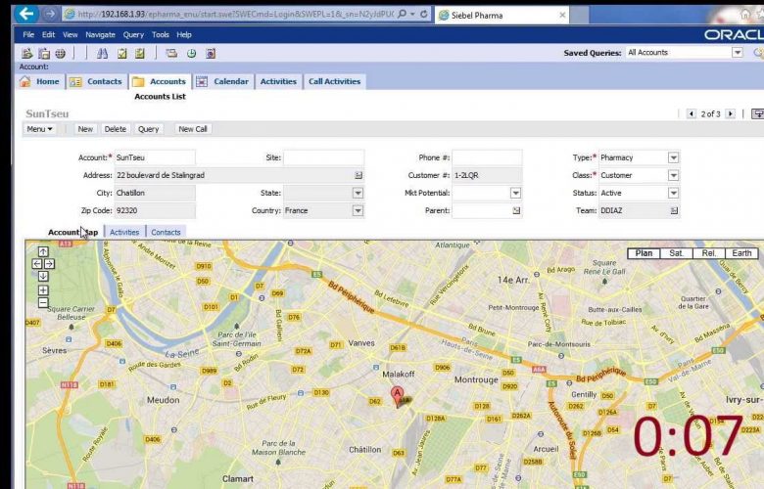The width and height of the screenshot is (764, 489).
Task: Switch to the Activities view tab under the form
Action: pos(124,232)
